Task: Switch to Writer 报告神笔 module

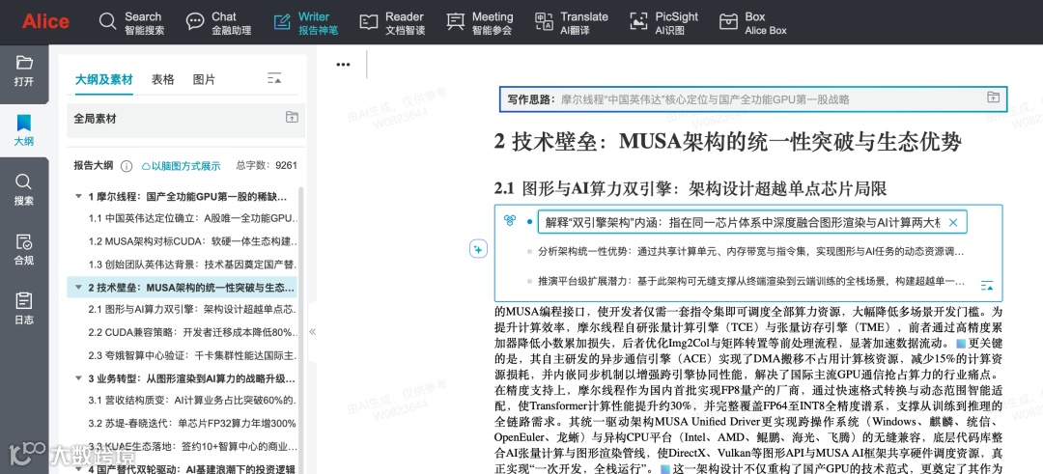Action: pos(305,22)
